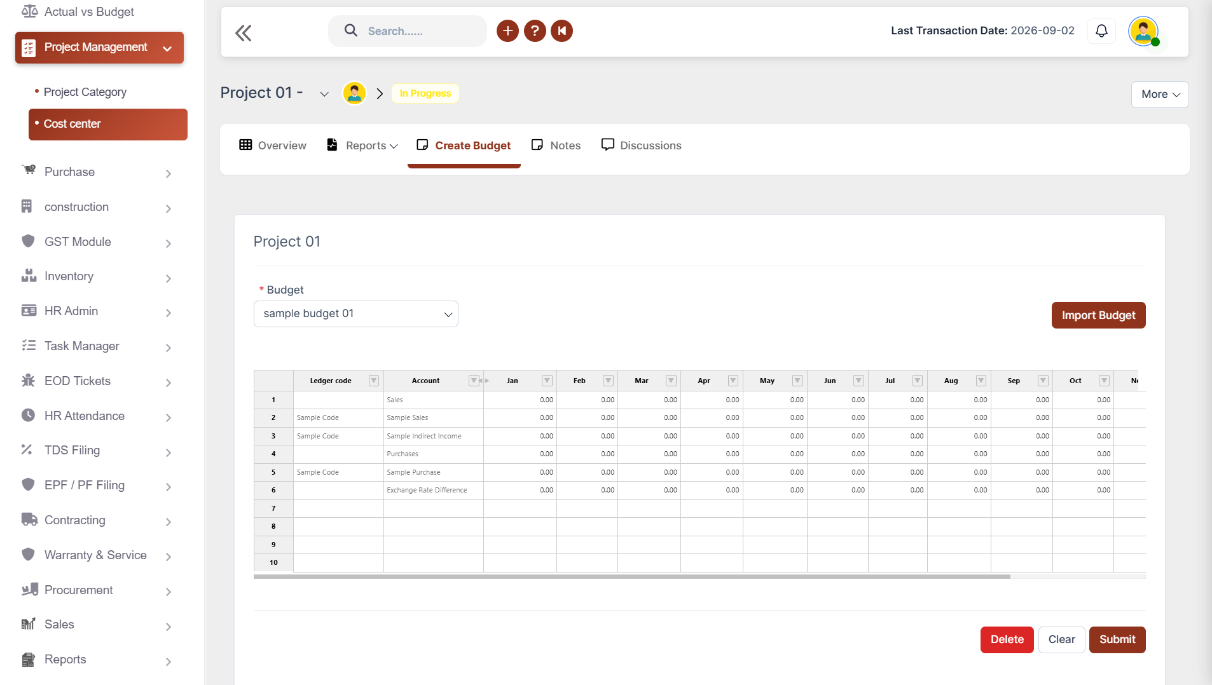Open the More options dropdown

coord(1160,94)
